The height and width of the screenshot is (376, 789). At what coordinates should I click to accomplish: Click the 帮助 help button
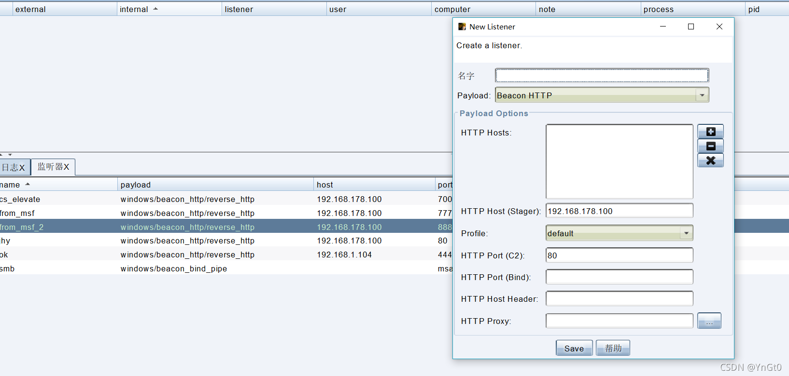point(613,348)
